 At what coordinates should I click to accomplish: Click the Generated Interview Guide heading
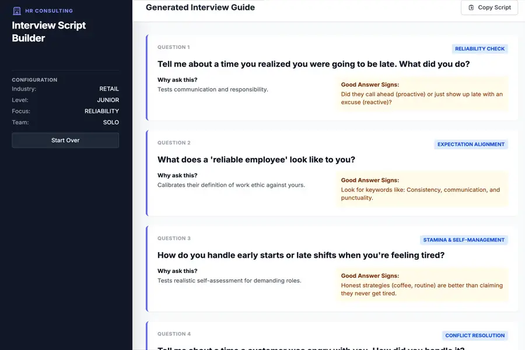(200, 8)
